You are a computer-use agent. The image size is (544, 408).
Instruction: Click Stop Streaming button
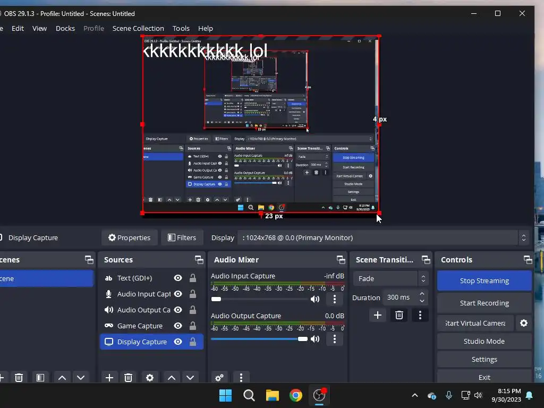click(x=484, y=280)
